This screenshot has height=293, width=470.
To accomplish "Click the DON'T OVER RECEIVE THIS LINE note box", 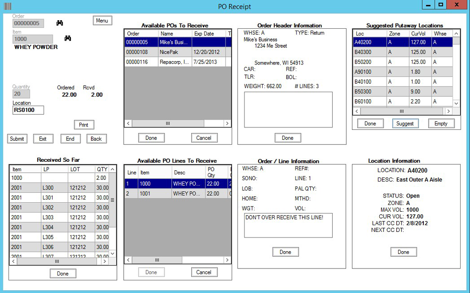I will [x=289, y=226].
